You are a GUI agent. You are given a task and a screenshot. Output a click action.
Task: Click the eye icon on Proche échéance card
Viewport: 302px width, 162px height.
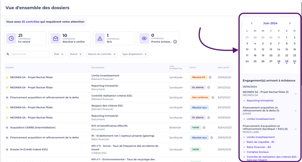[144, 38]
